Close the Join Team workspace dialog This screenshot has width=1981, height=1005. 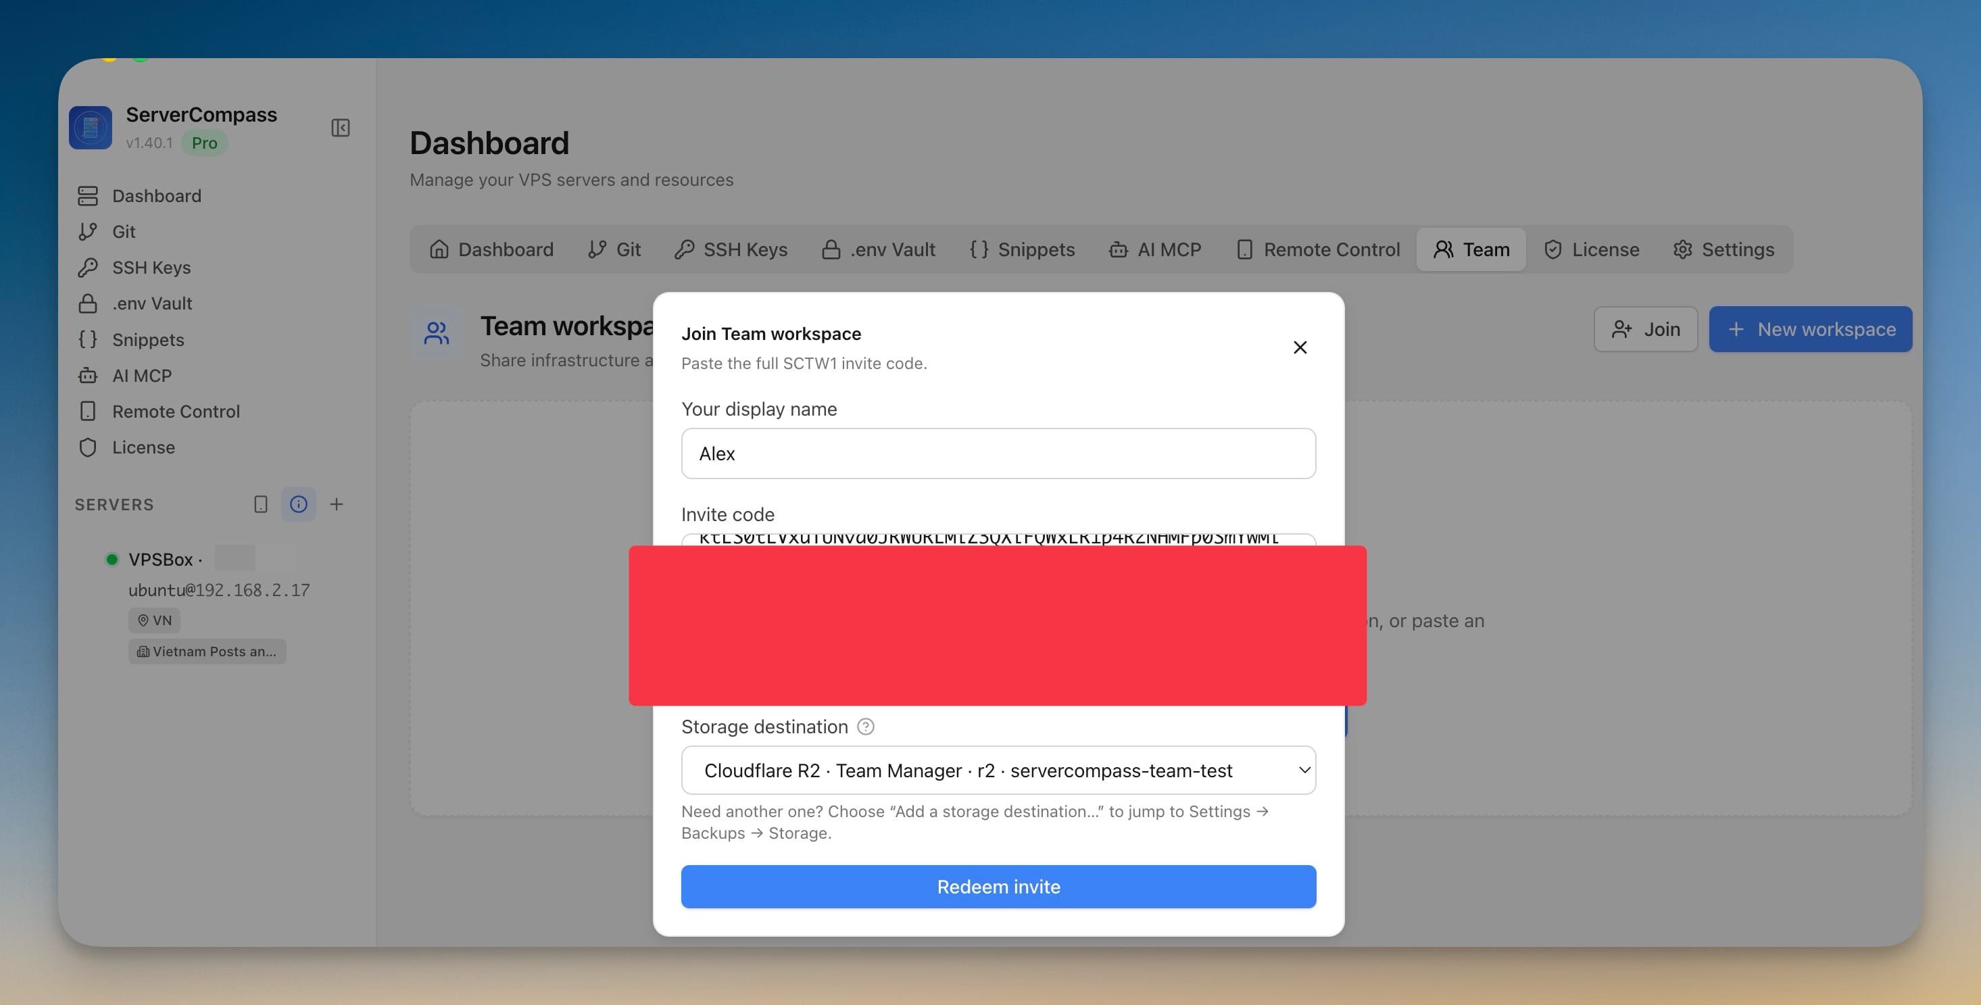pyautogui.click(x=1300, y=347)
